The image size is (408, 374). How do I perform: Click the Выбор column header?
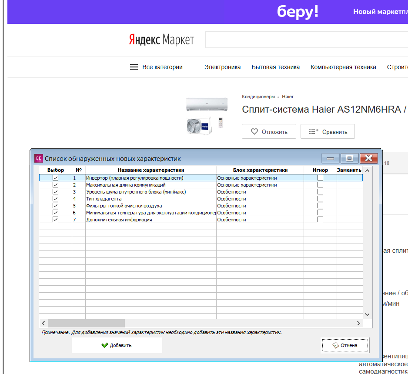tap(55, 170)
